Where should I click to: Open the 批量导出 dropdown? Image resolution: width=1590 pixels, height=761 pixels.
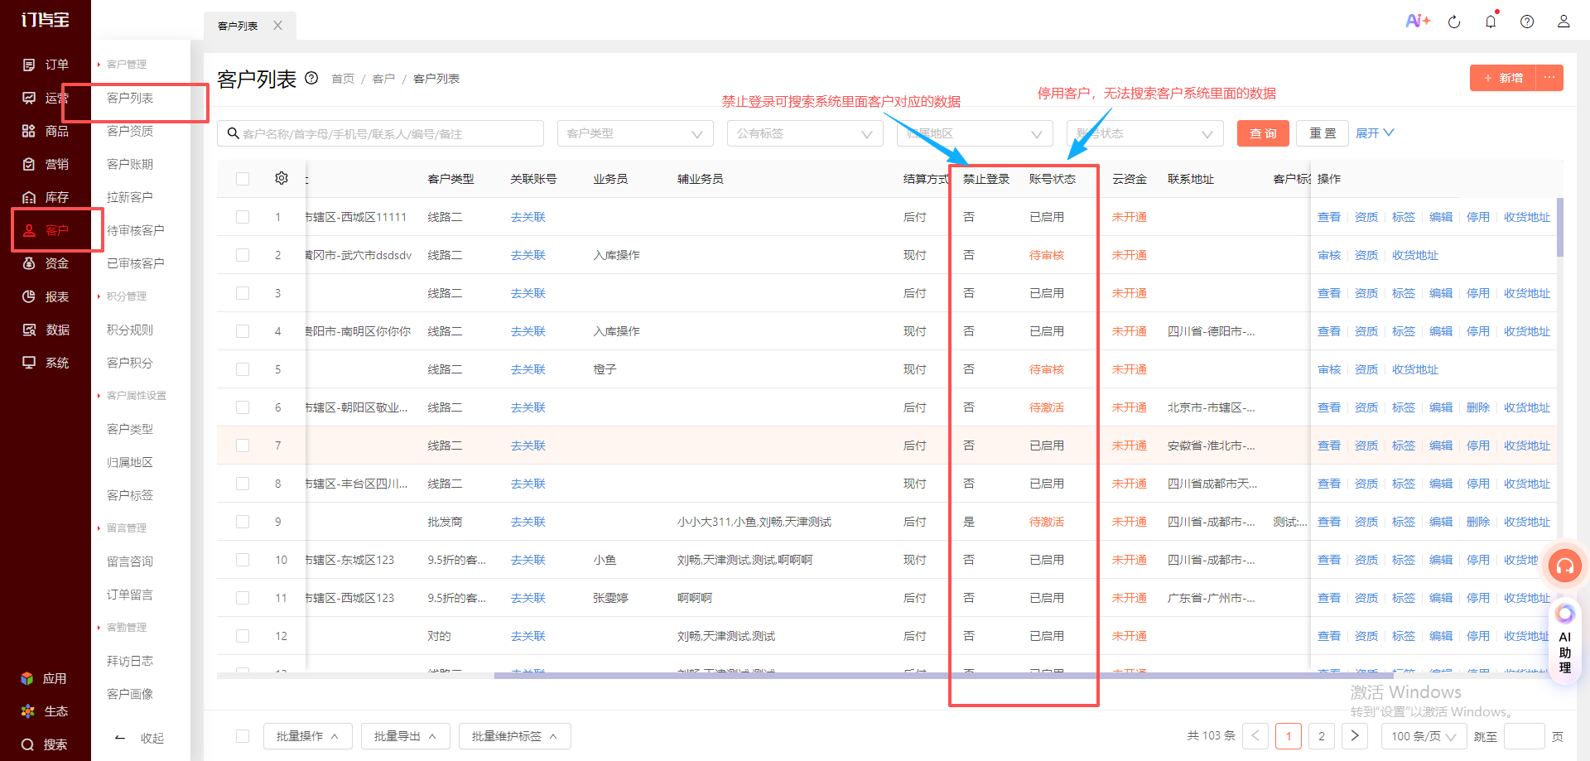coord(406,736)
